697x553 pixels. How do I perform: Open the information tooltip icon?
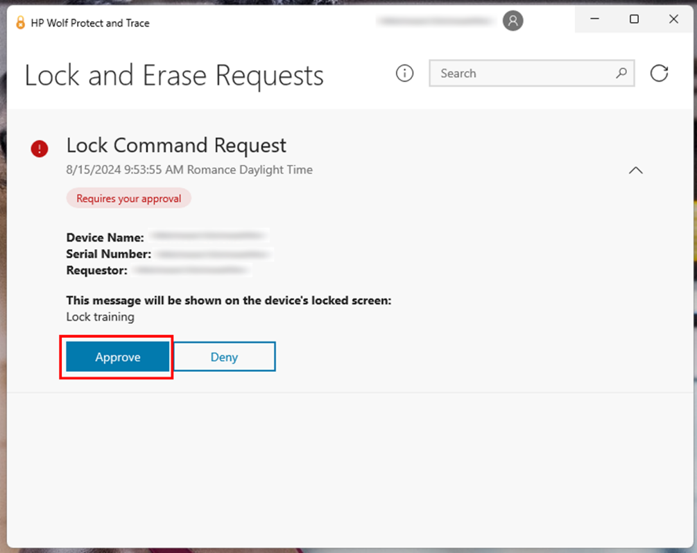[404, 73]
